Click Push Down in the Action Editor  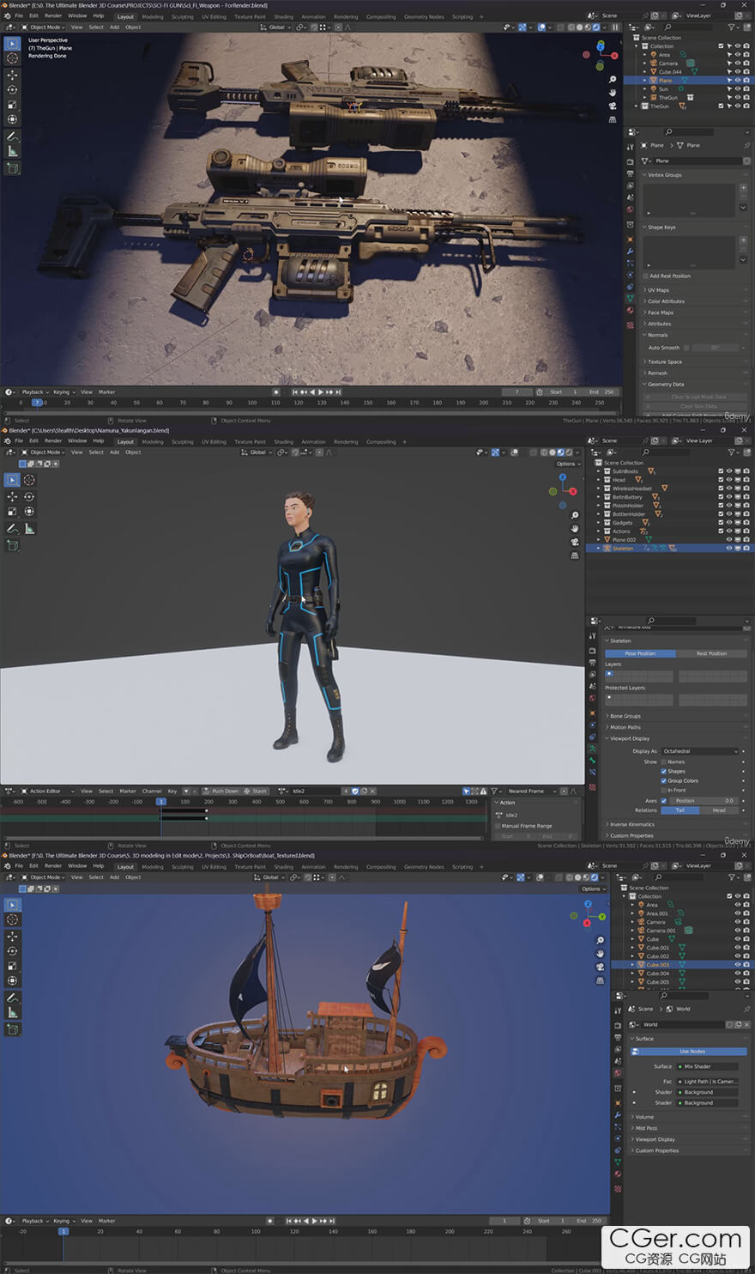pyautogui.click(x=225, y=791)
